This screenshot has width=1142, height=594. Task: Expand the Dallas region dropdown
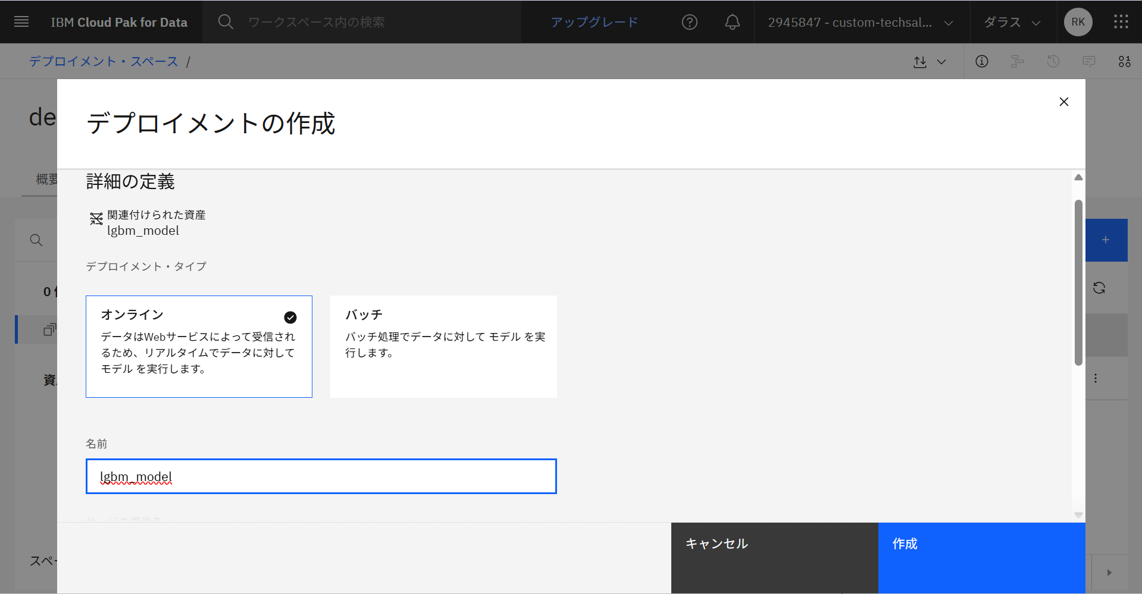click(1012, 22)
